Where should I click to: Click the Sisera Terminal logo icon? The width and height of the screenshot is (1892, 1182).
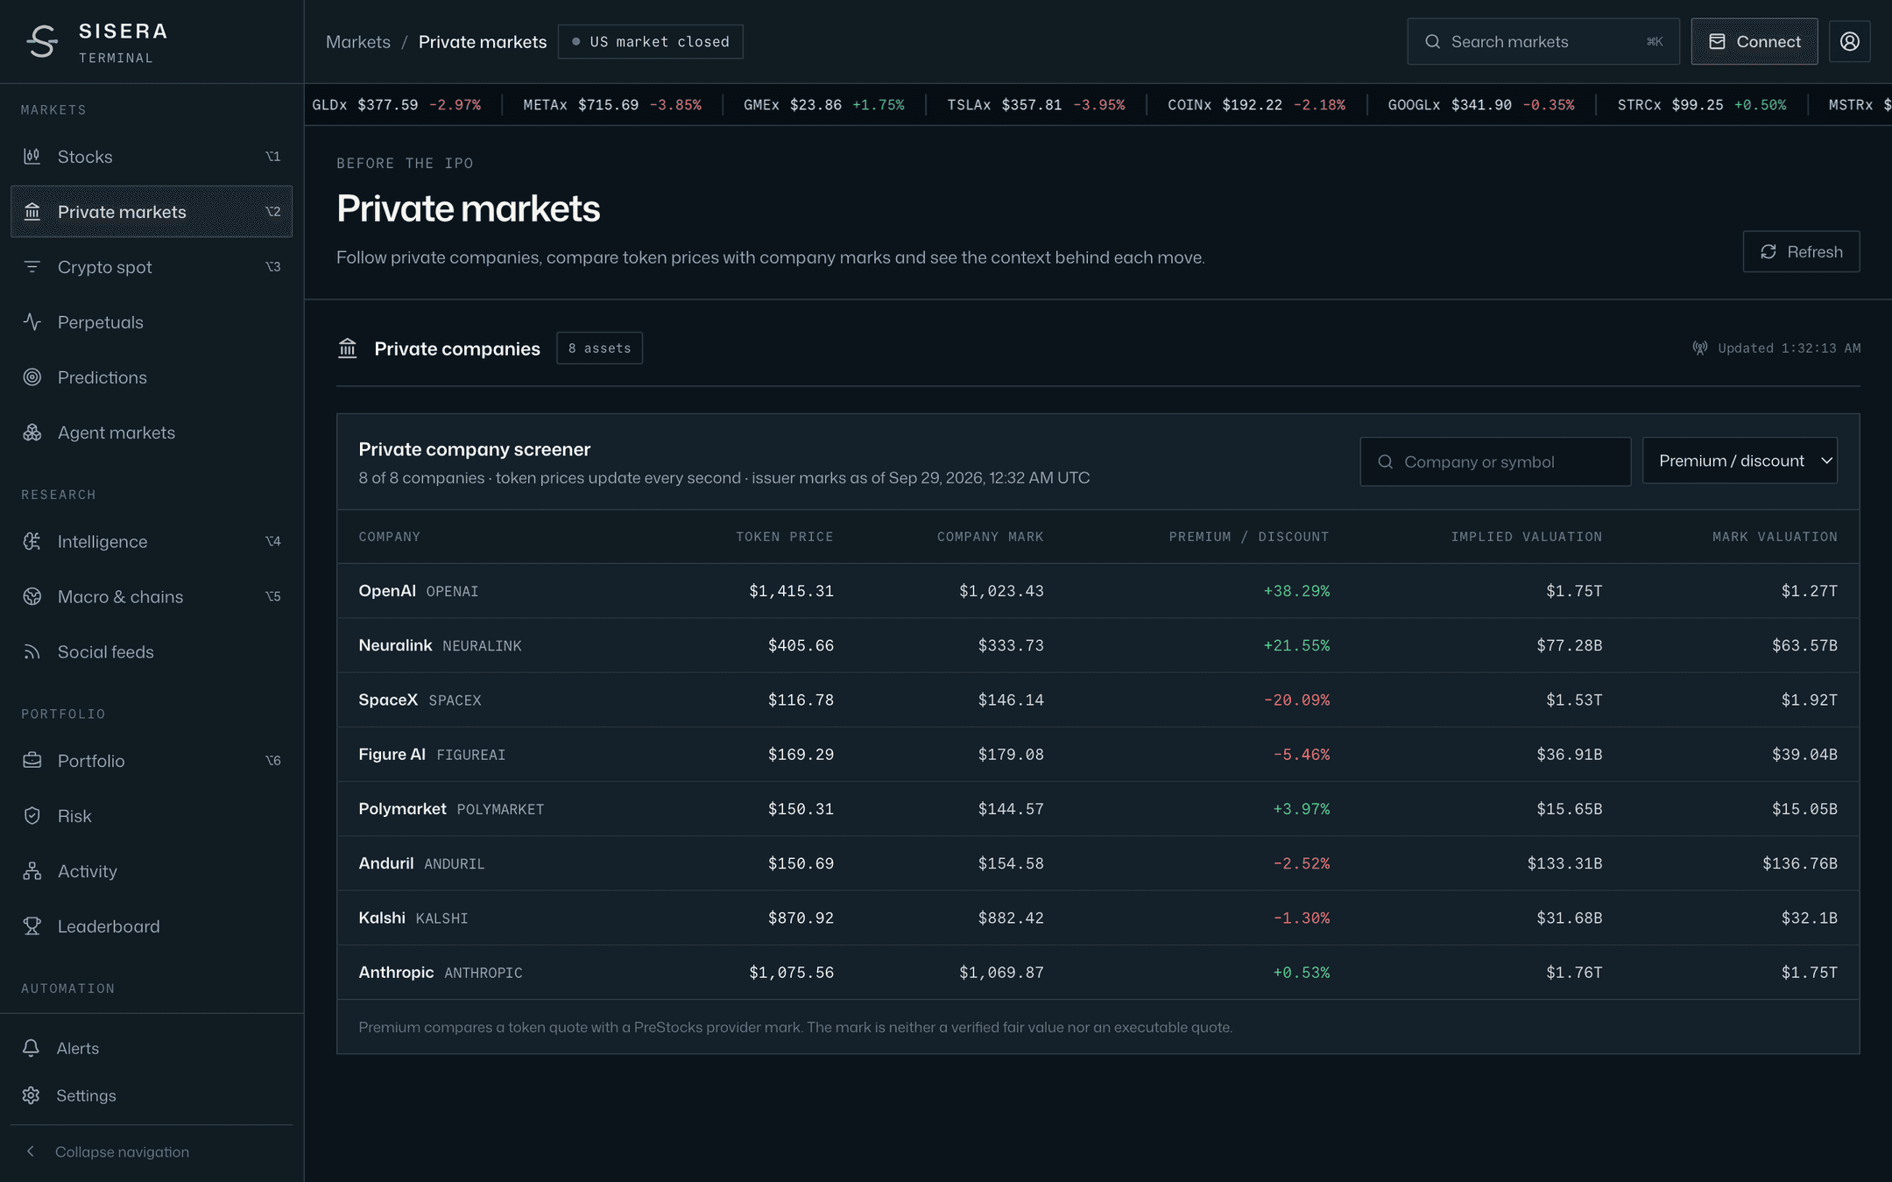tap(42, 41)
